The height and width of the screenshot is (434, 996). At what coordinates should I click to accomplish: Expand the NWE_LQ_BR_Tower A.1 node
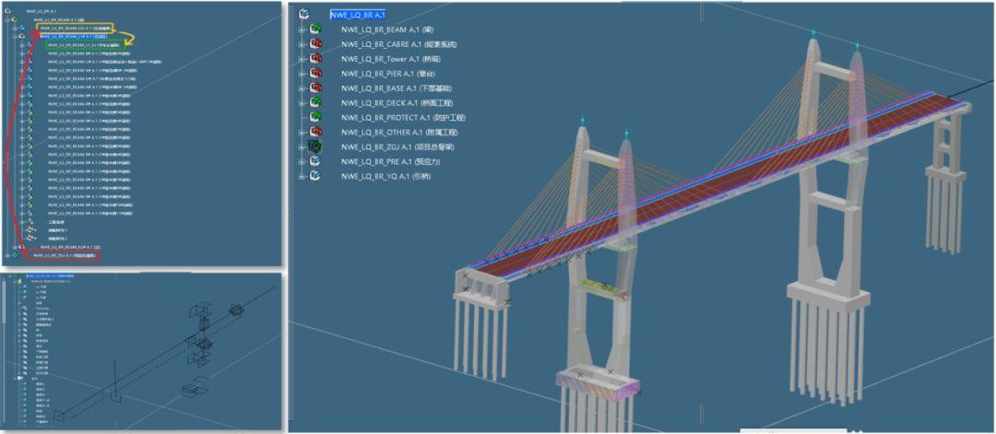(x=301, y=58)
